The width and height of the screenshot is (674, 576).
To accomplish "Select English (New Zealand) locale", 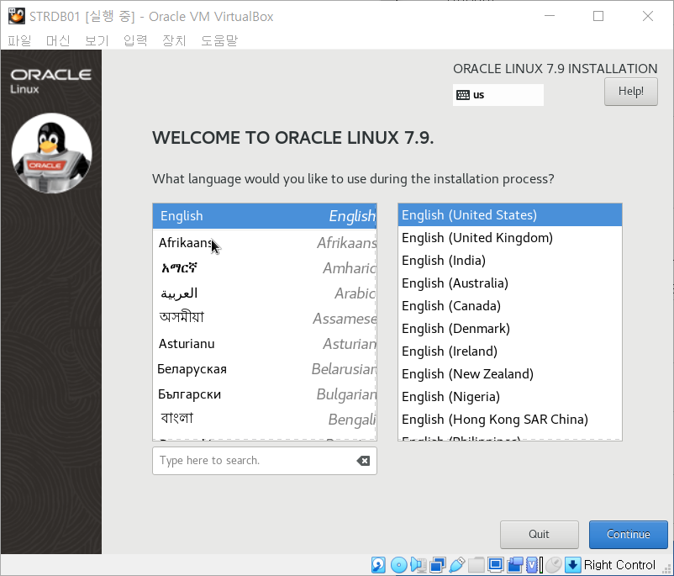I will click(x=510, y=374).
